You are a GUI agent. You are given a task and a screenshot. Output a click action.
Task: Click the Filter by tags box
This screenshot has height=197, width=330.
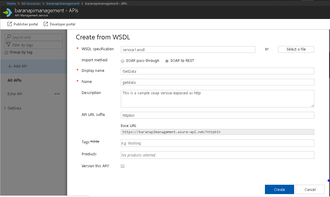(34, 45)
